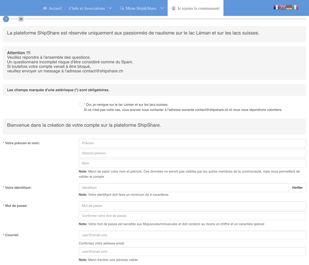Click the chat bubbles icon in the menu
This screenshot has height=265, width=309.
122,8
